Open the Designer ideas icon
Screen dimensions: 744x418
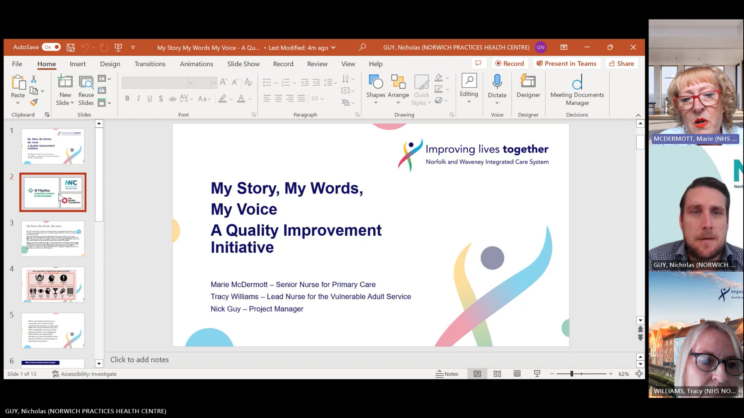click(x=528, y=82)
